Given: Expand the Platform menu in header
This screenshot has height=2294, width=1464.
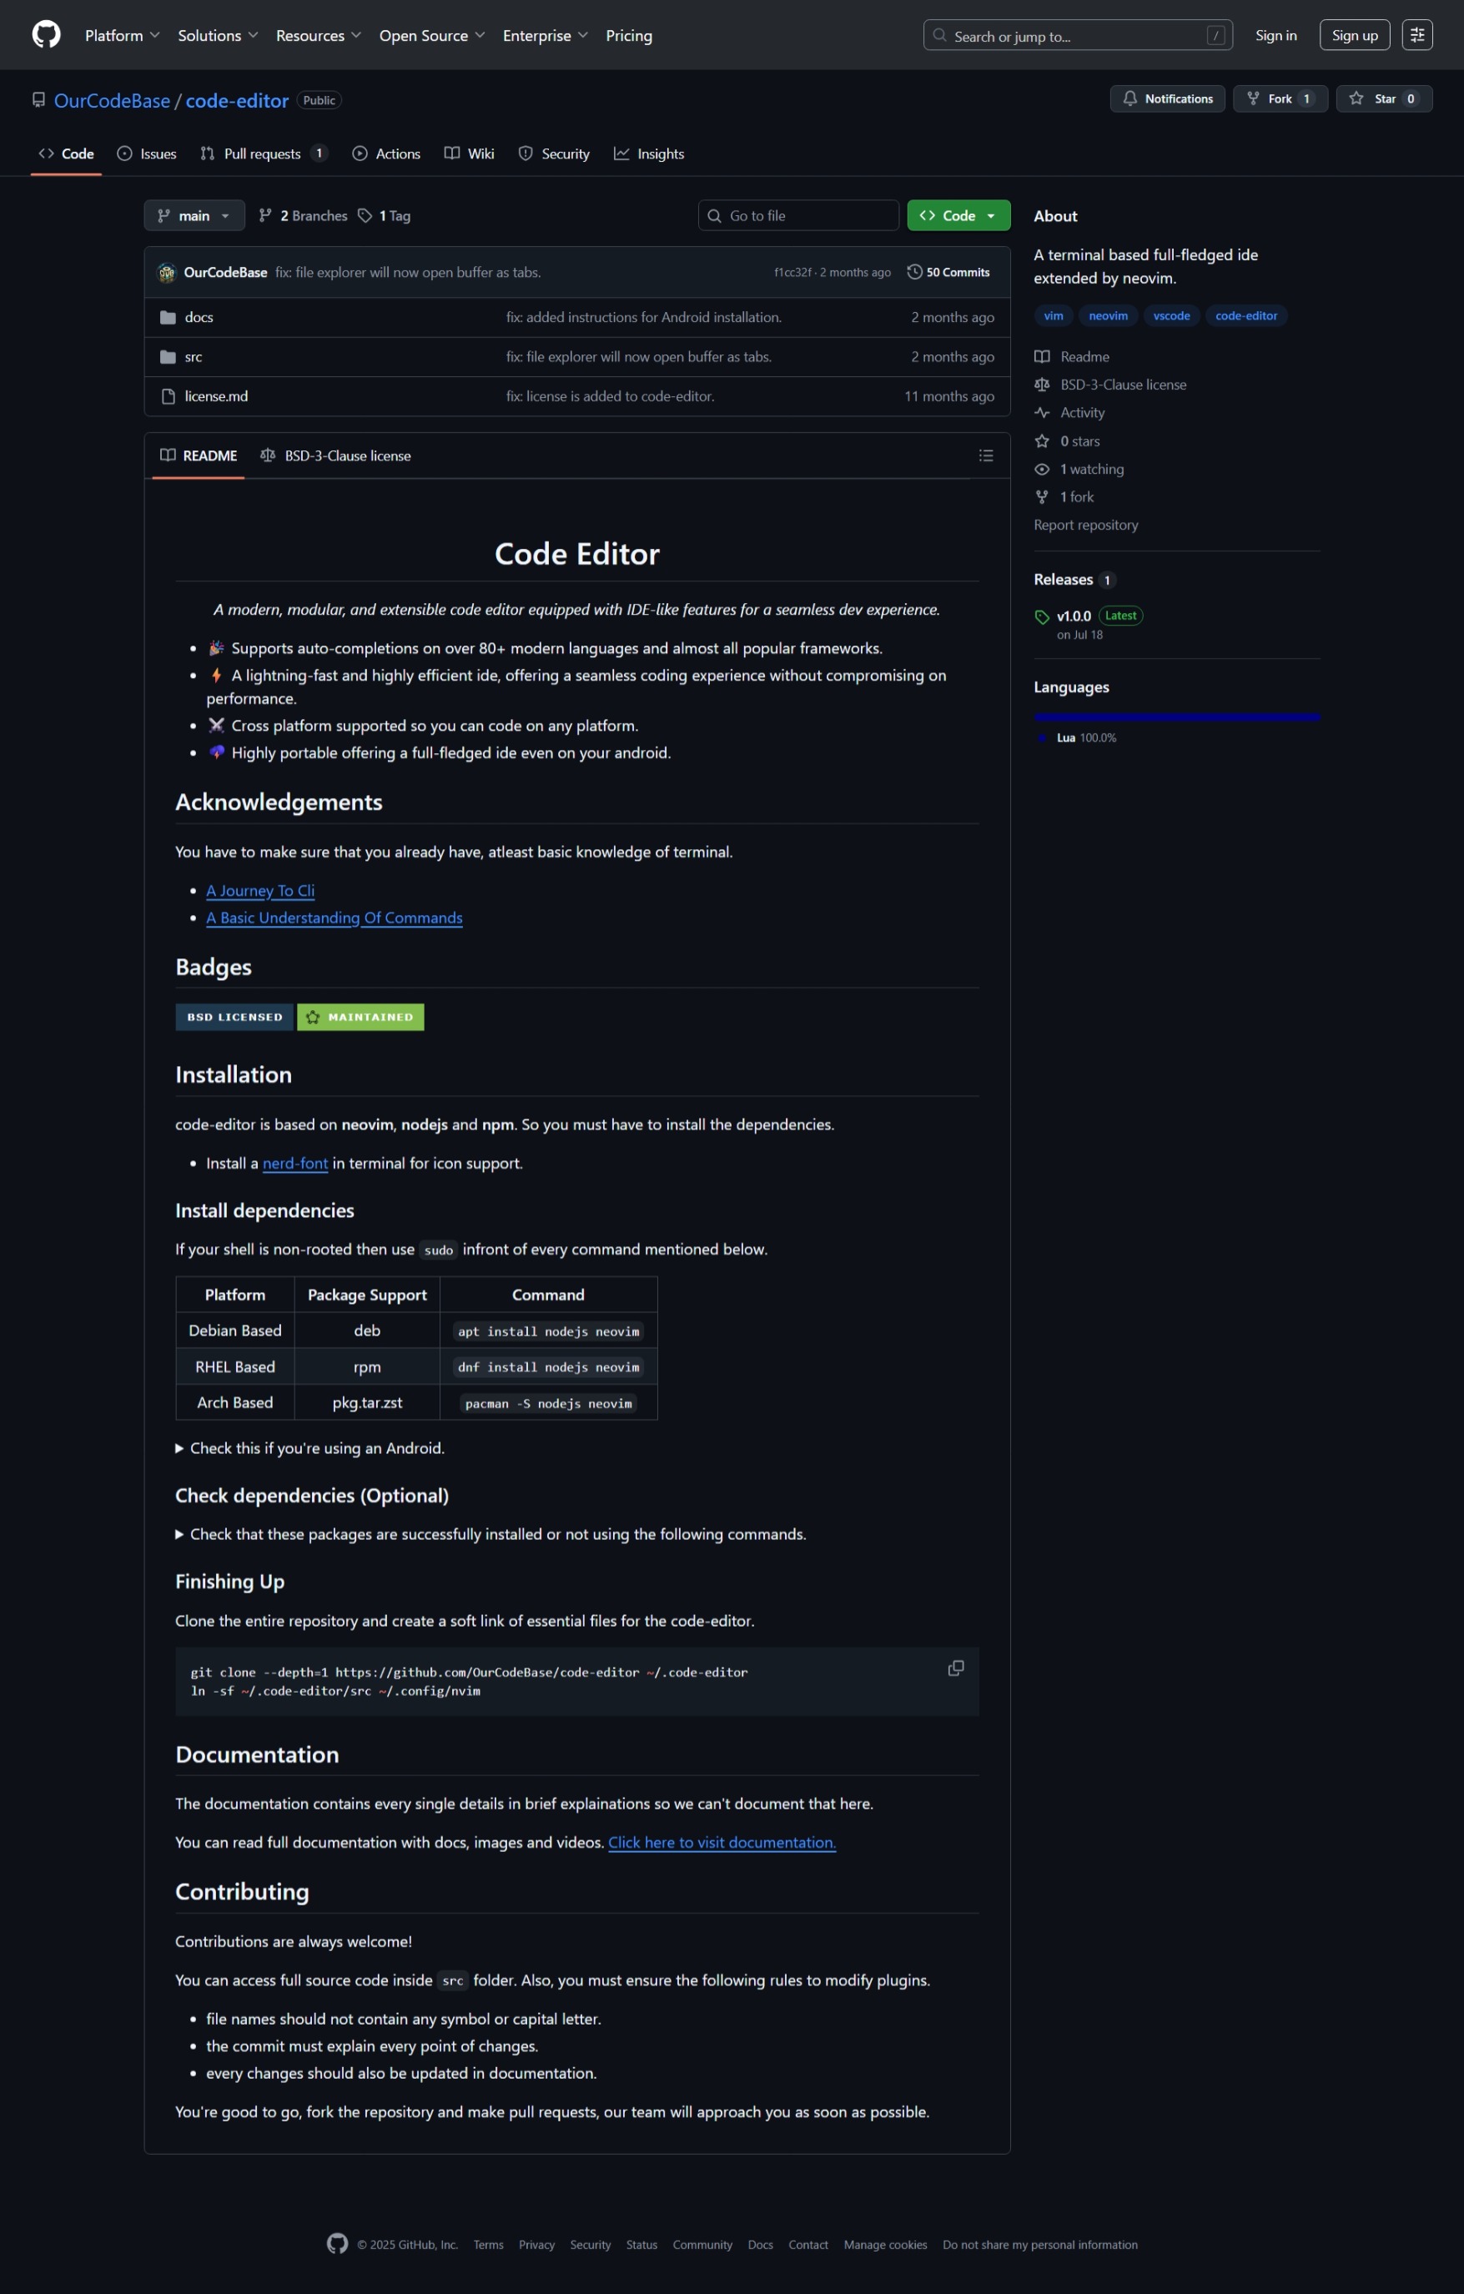Looking at the screenshot, I should [x=122, y=35].
